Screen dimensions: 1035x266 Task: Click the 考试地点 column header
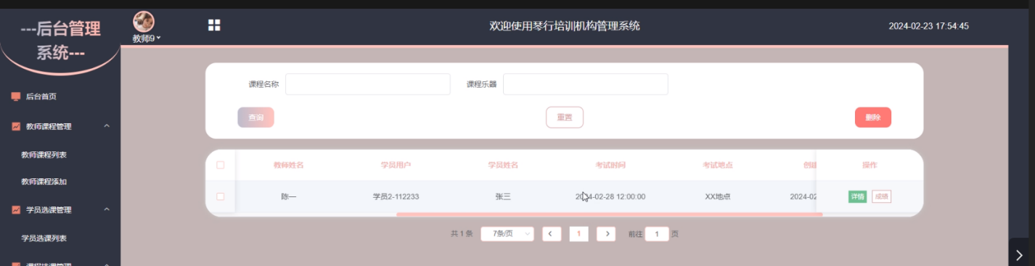(x=718, y=165)
